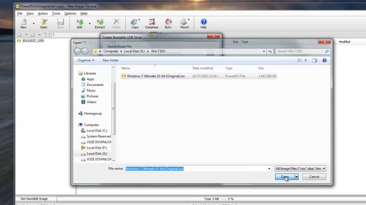Open the Organize dropdown menu
The height and width of the screenshot is (205, 366).
coord(86,60)
